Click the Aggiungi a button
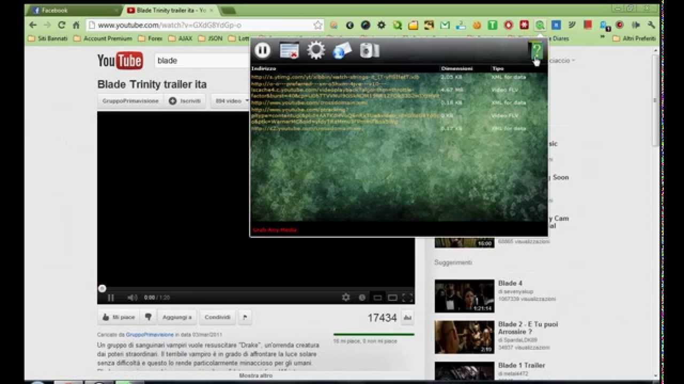The image size is (684, 384). [177, 317]
